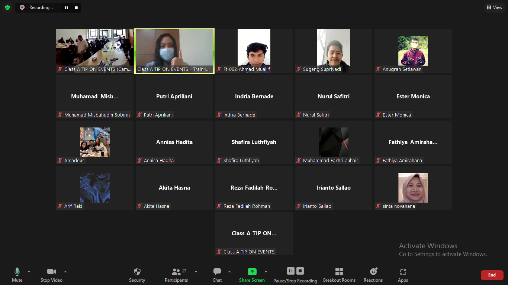This screenshot has width=508, height=285.
Task: Click the green encryption shield icon
Action: point(7,7)
